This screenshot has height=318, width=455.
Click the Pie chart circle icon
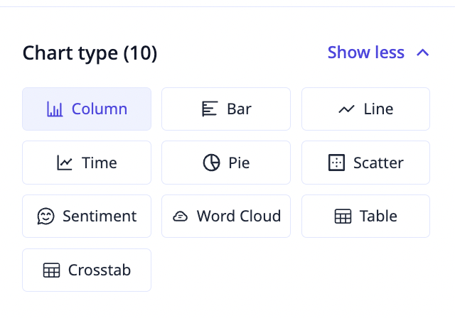coord(211,163)
